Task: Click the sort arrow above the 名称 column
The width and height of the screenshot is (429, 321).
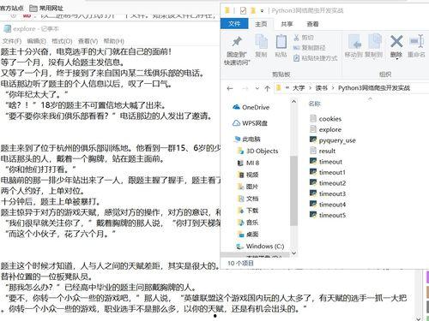Action: coord(370,98)
